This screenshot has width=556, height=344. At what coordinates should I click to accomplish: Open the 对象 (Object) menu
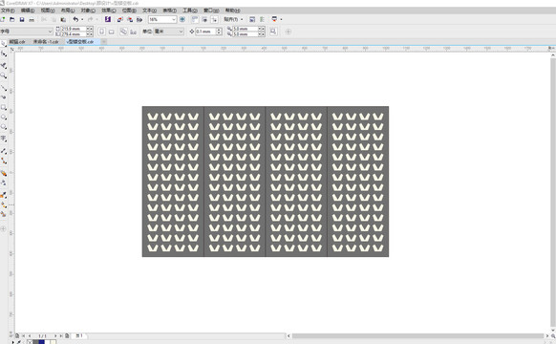pos(88,11)
